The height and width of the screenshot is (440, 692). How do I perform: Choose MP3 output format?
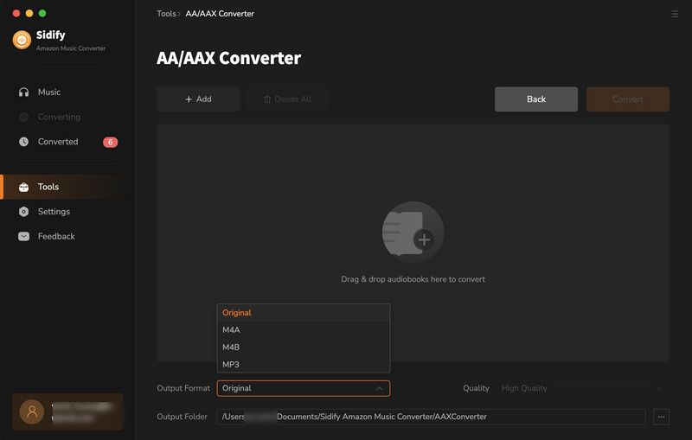[x=304, y=364]
